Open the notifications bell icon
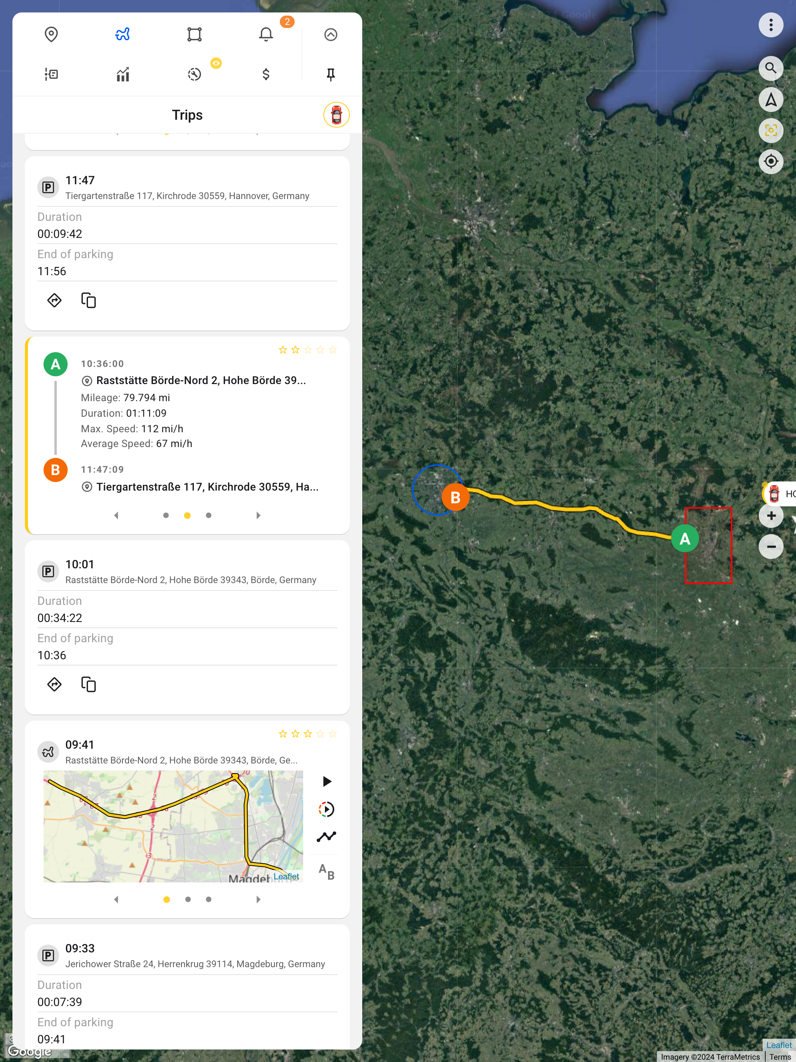Screen dimensions: 796x1062 pyautogui.click(x=265, y=35)
